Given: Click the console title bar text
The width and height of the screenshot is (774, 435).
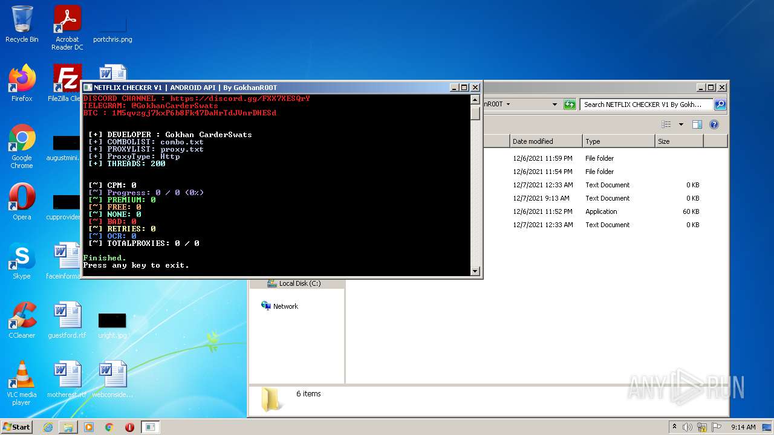Looking at the screenshot, I should tap(185, 88).
